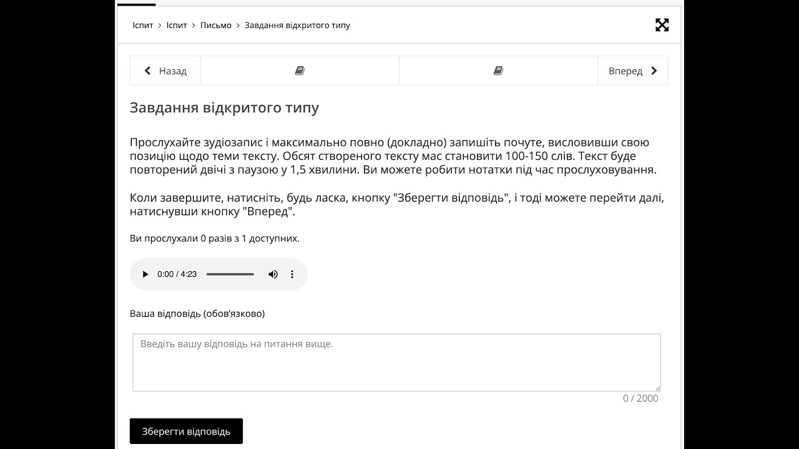Go back with the Назад button
This screenshot has width=799, height=449.
[165, 71]
